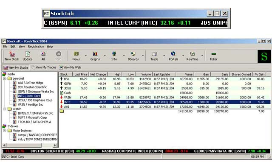The width and height of the screenshot is (272, 162).
Task: Click the RealTime toolbar icon
Action: [192, 54]
